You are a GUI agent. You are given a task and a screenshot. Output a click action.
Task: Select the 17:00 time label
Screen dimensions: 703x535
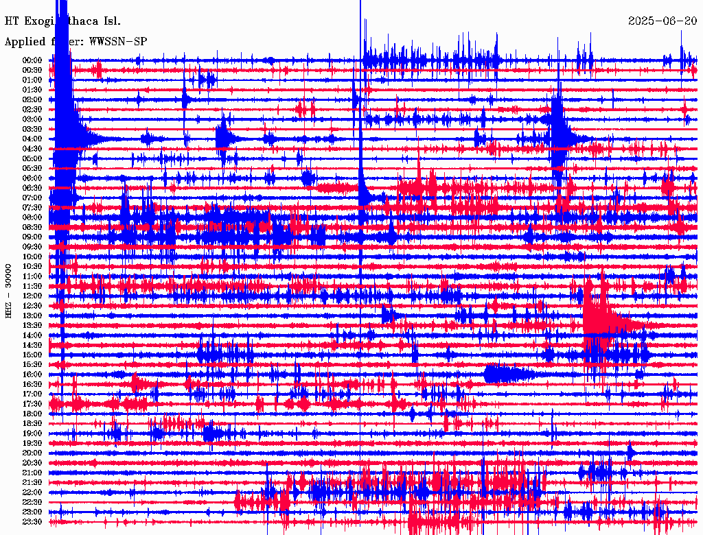[x=32, y=394]
